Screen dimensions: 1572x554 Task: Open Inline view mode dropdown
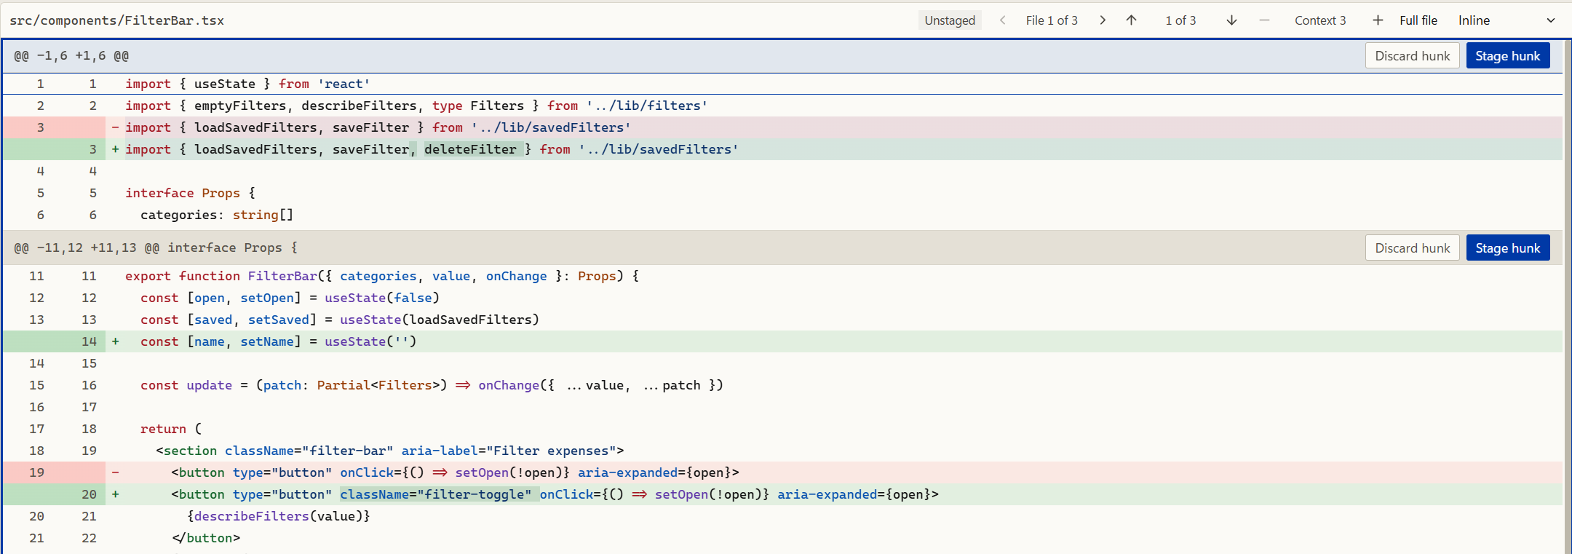point(1506,20)
